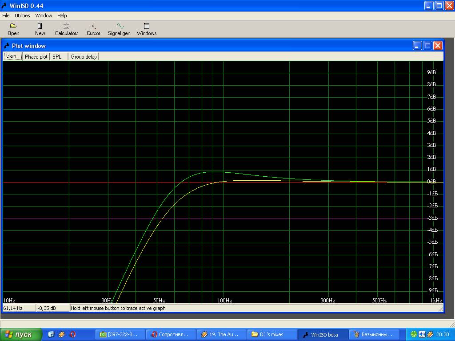Click the volume icon in system tray
455x341 pixels.
[x=422, y=334]
